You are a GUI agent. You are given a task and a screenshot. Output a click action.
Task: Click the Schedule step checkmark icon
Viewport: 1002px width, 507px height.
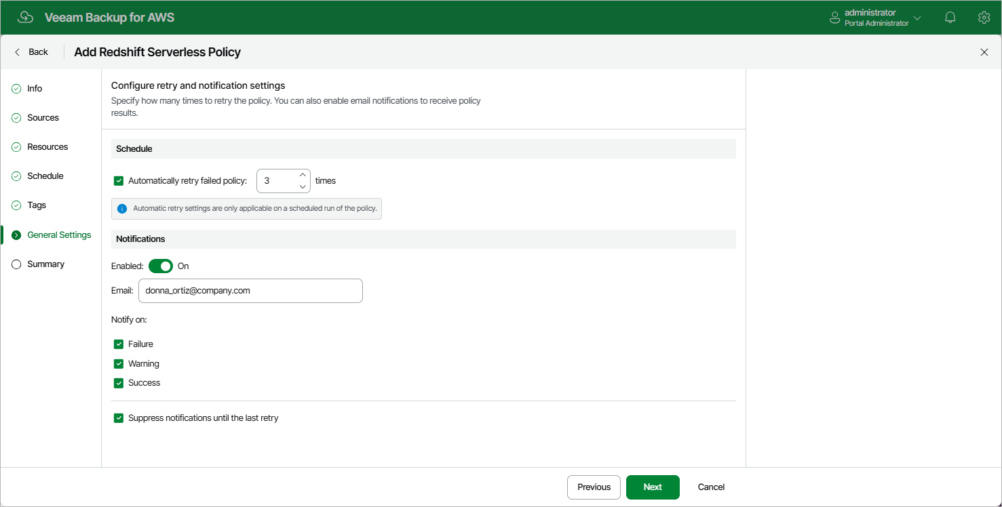point(16,176)
